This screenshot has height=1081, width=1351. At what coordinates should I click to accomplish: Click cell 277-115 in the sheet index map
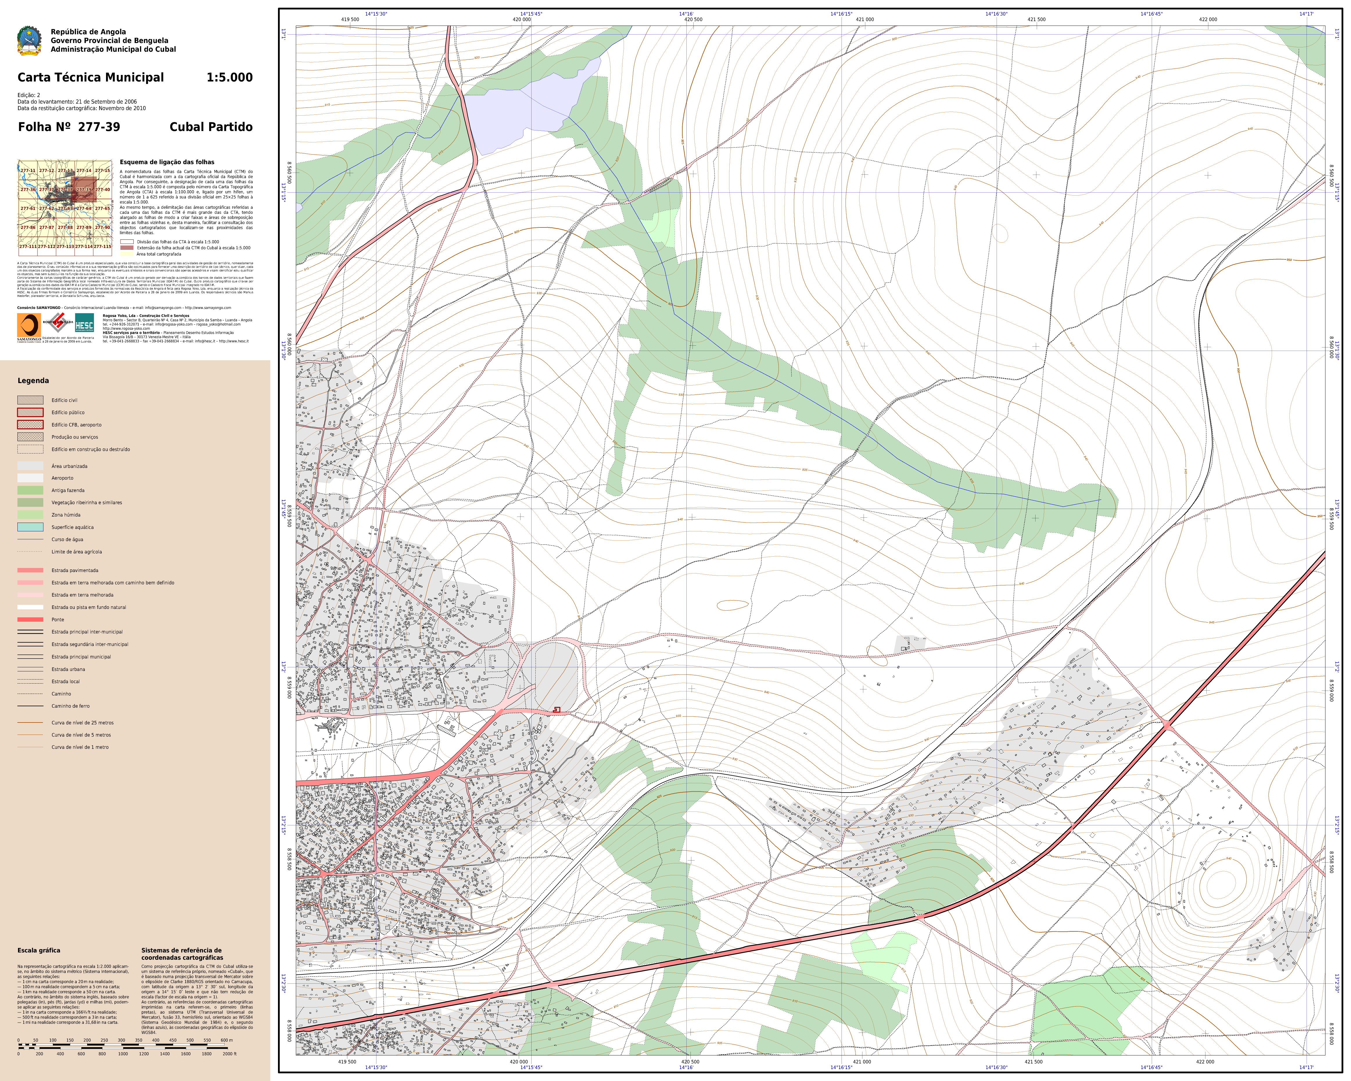coord(102,246)
